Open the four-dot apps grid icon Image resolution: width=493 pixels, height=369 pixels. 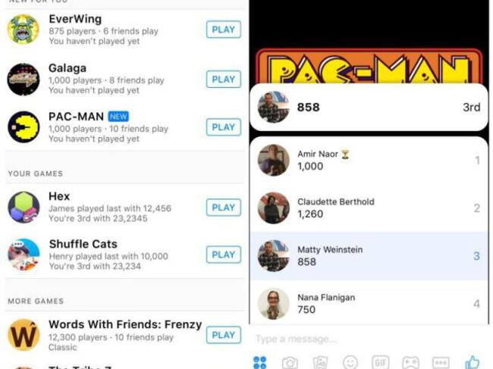[x=259, y=362]
